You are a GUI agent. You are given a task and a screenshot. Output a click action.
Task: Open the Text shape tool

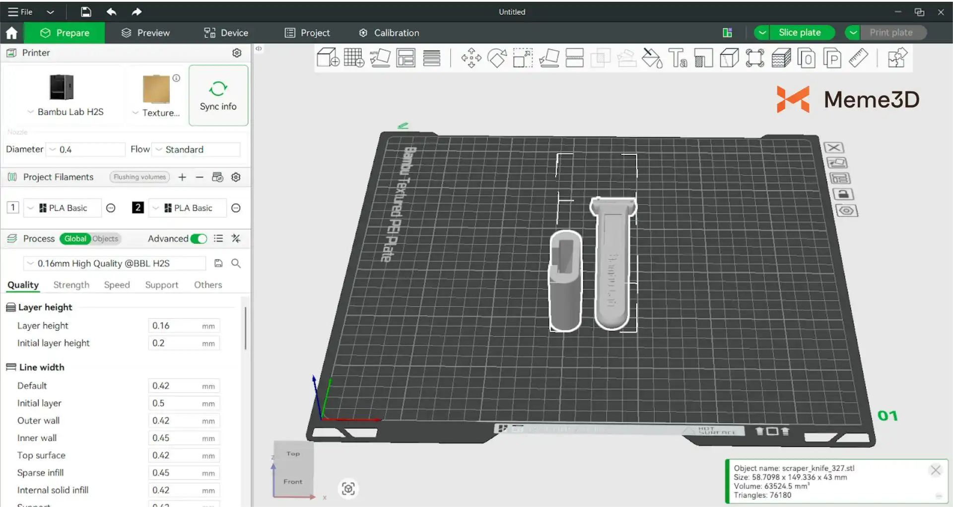click(x=678, y=58)
